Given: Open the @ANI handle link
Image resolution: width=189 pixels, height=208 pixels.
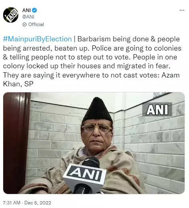Looking at the screenshot, I should click(x=28, y=17).
